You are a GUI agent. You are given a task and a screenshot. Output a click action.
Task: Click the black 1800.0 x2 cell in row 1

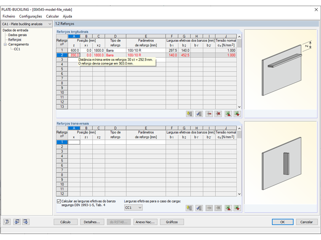point(99,51)
